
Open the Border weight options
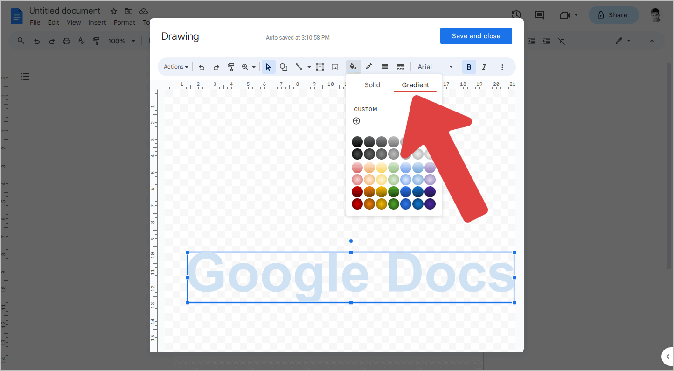(385, 67)
